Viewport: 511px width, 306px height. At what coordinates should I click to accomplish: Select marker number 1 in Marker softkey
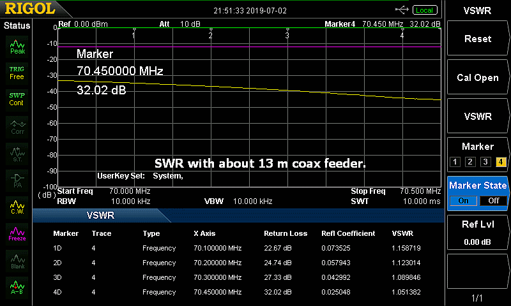(455, 161)
